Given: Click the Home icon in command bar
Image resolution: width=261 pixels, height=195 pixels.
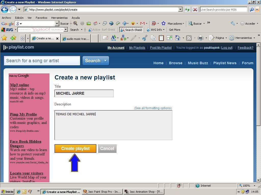Looking at the screenshot, I should coord(178,38).
